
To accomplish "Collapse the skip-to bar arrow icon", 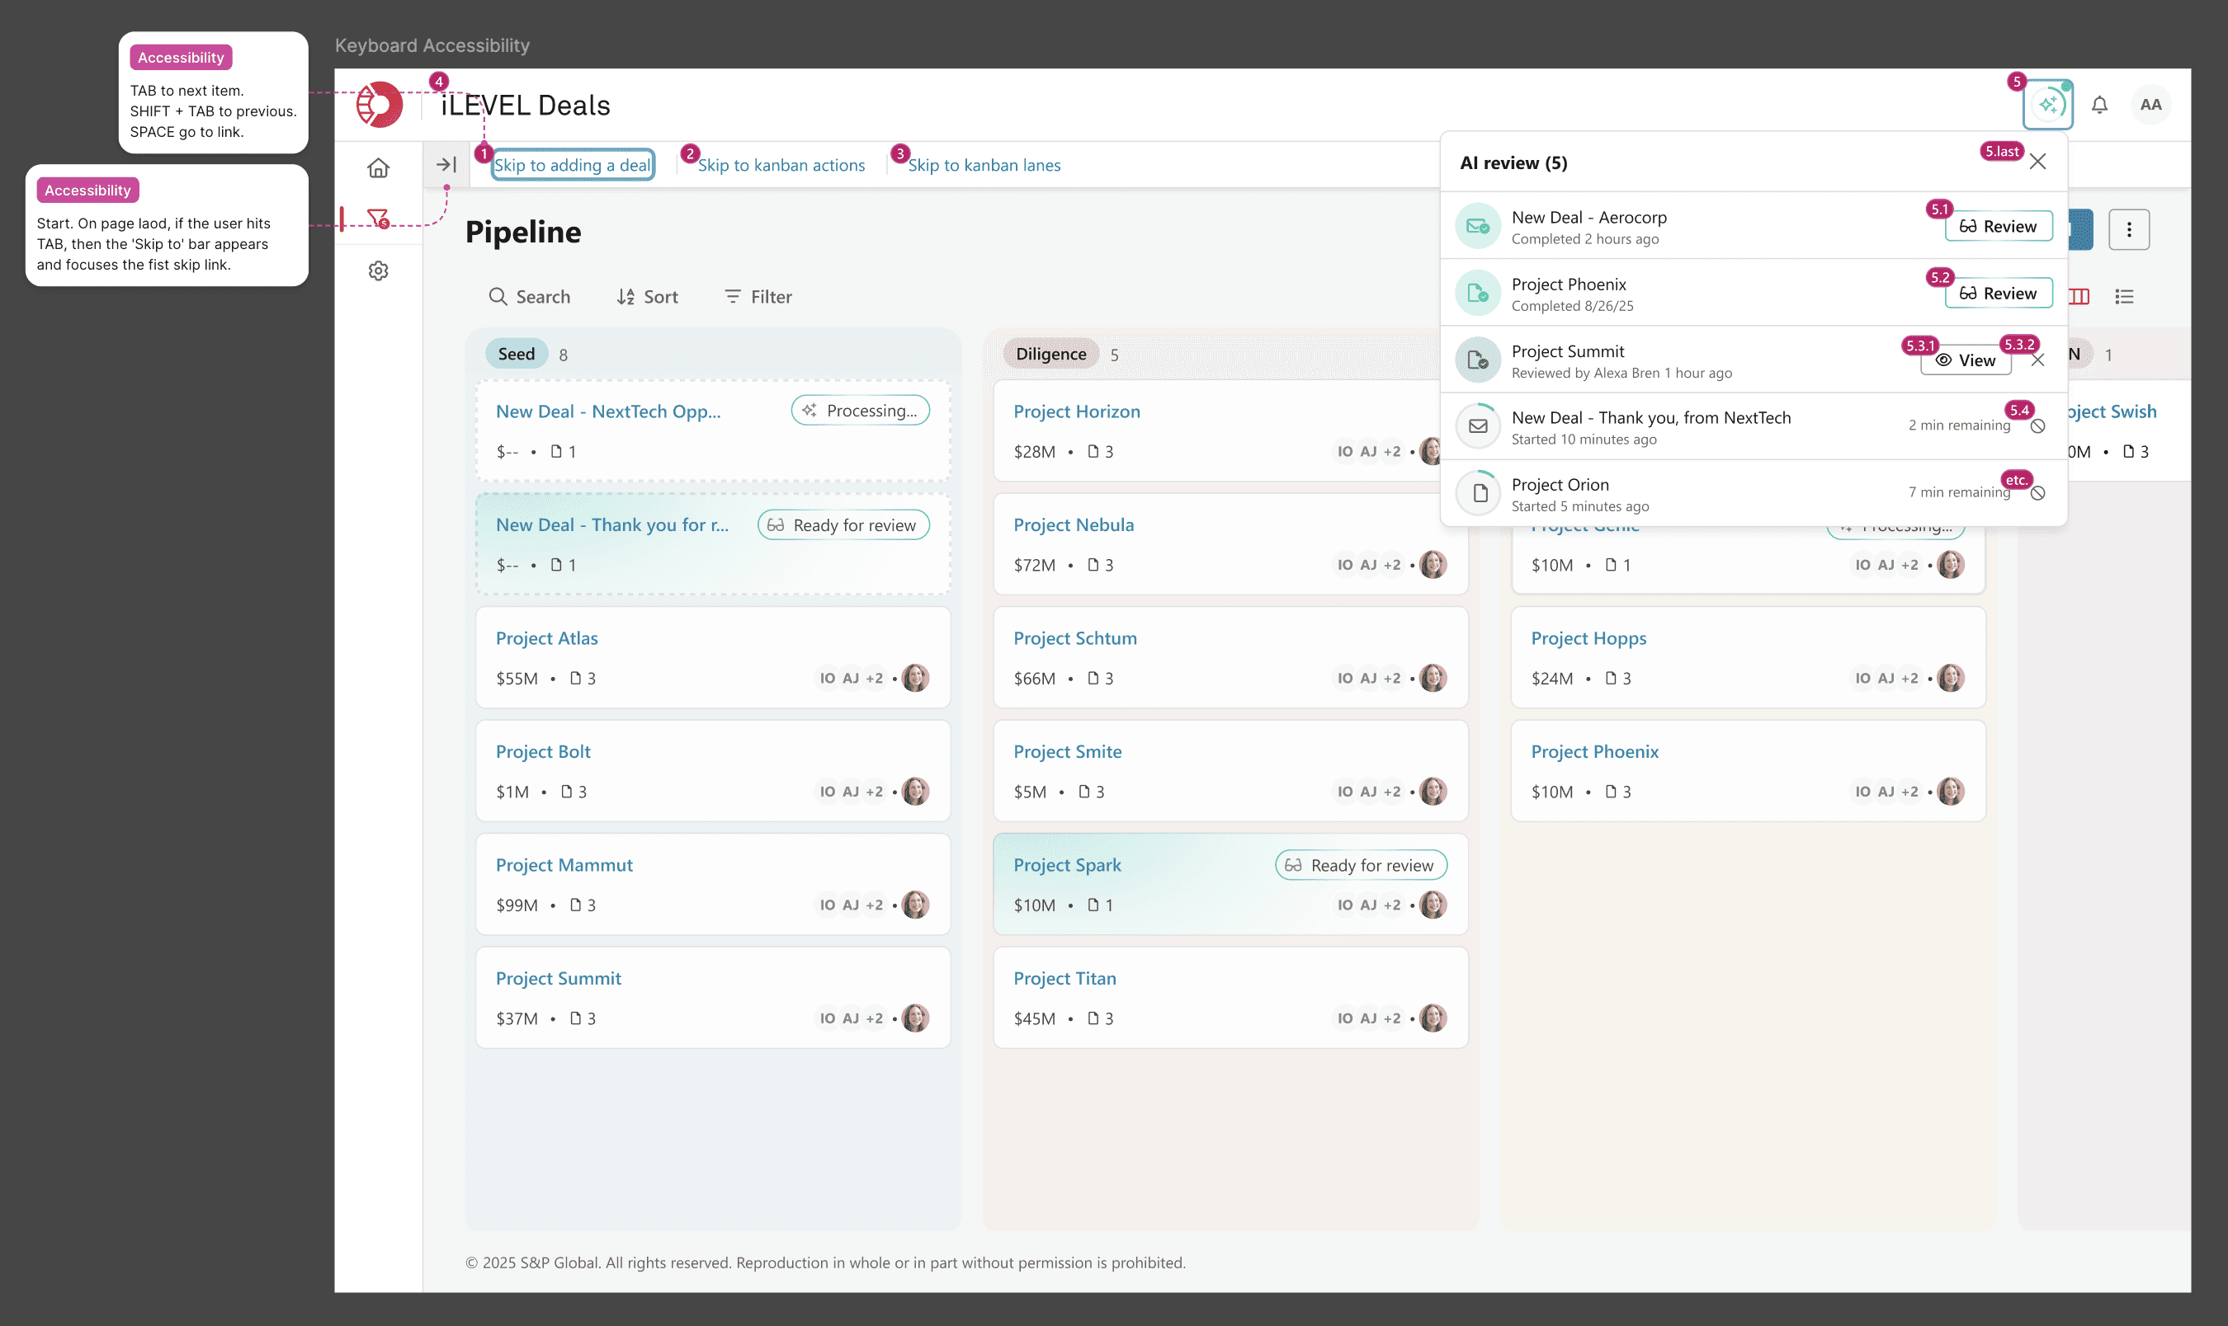I will click(446, 164).
